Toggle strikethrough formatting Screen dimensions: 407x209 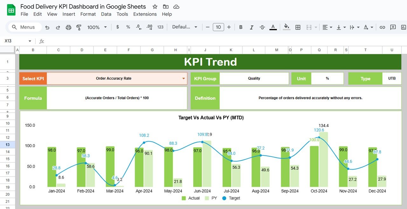(262, 27)
